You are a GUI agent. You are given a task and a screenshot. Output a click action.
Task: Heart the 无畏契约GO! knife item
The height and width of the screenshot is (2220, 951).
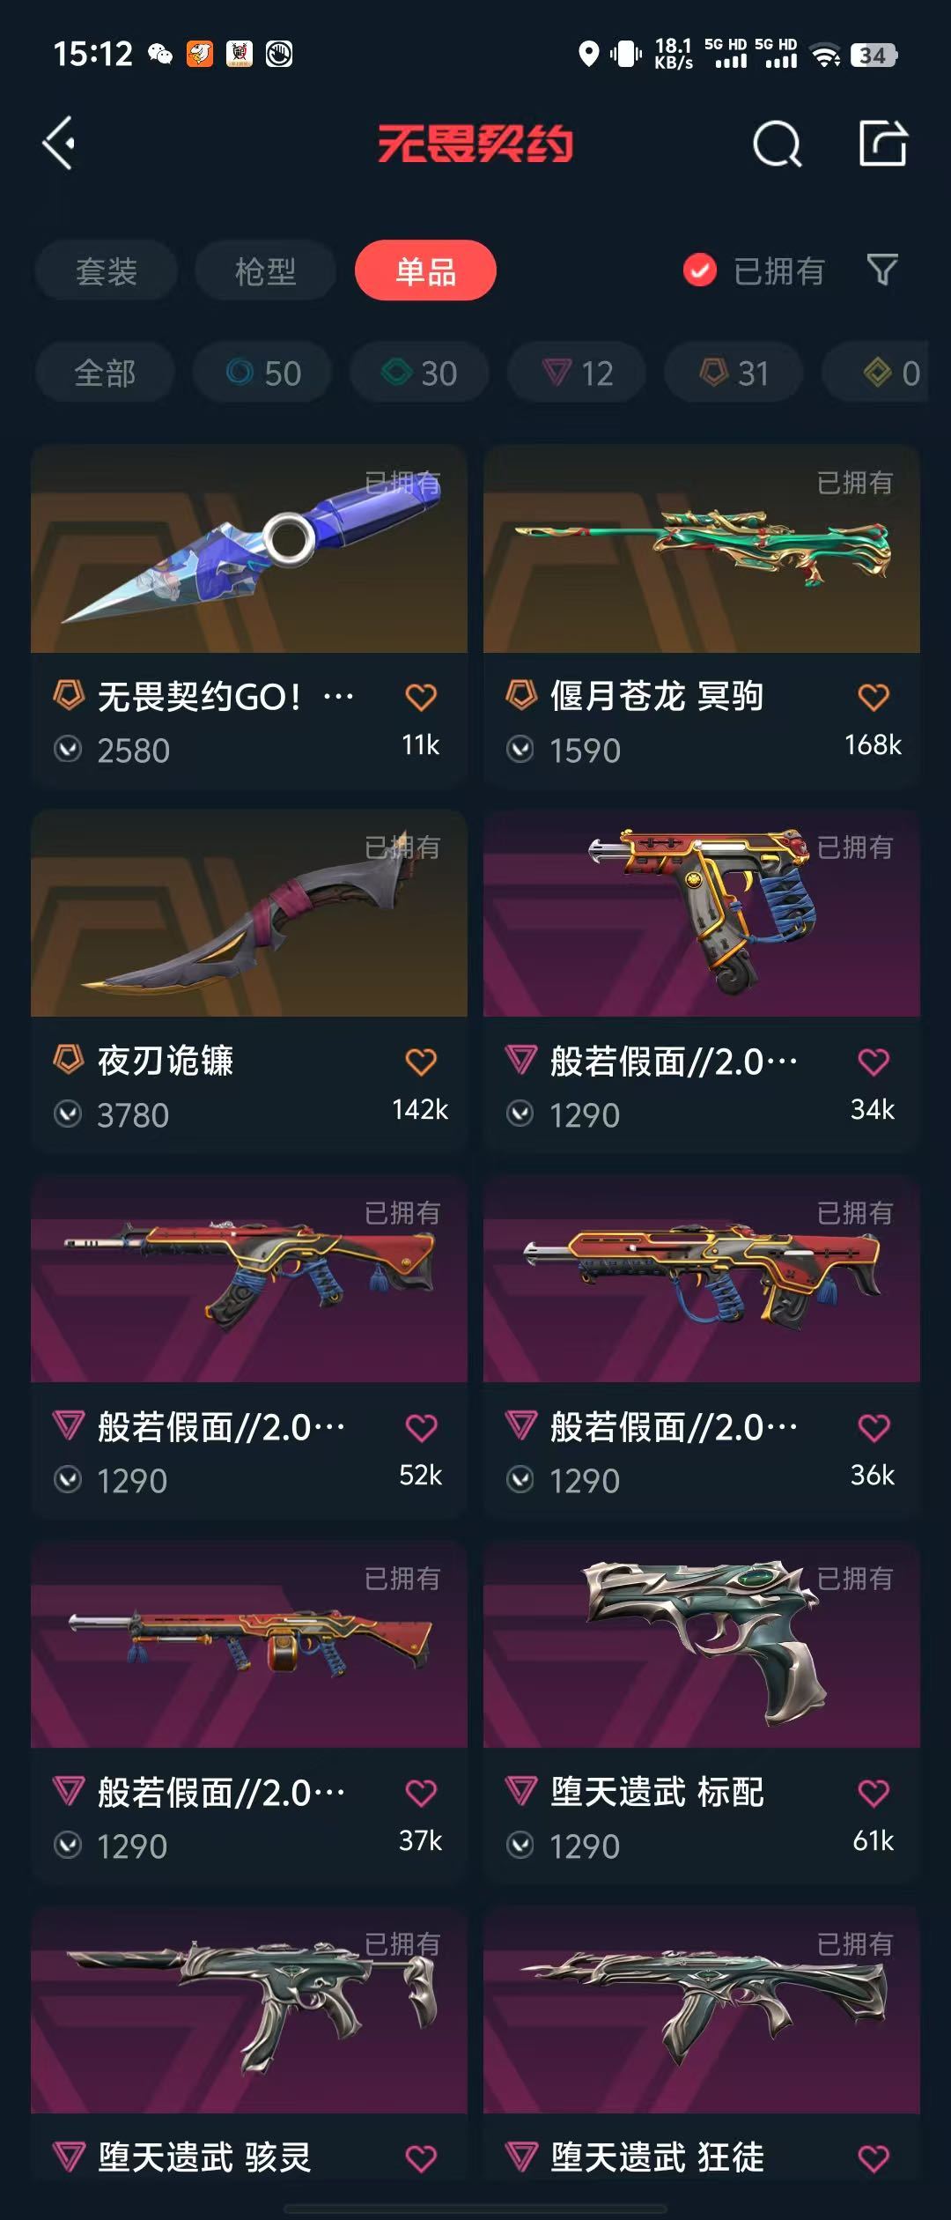point(421,697)
